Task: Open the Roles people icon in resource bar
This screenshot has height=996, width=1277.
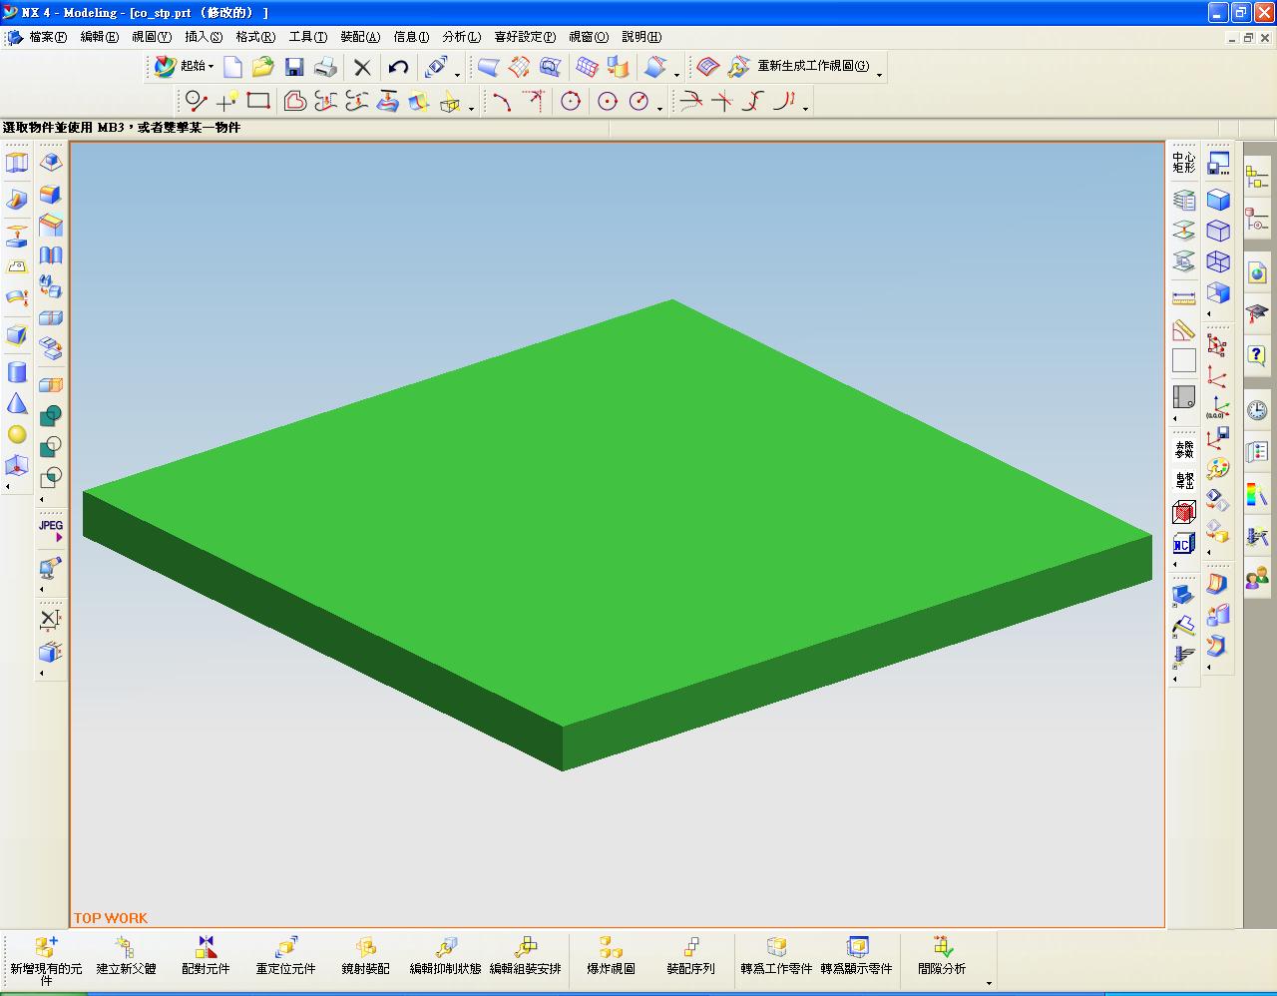Action: click(x=1257, y=576)
